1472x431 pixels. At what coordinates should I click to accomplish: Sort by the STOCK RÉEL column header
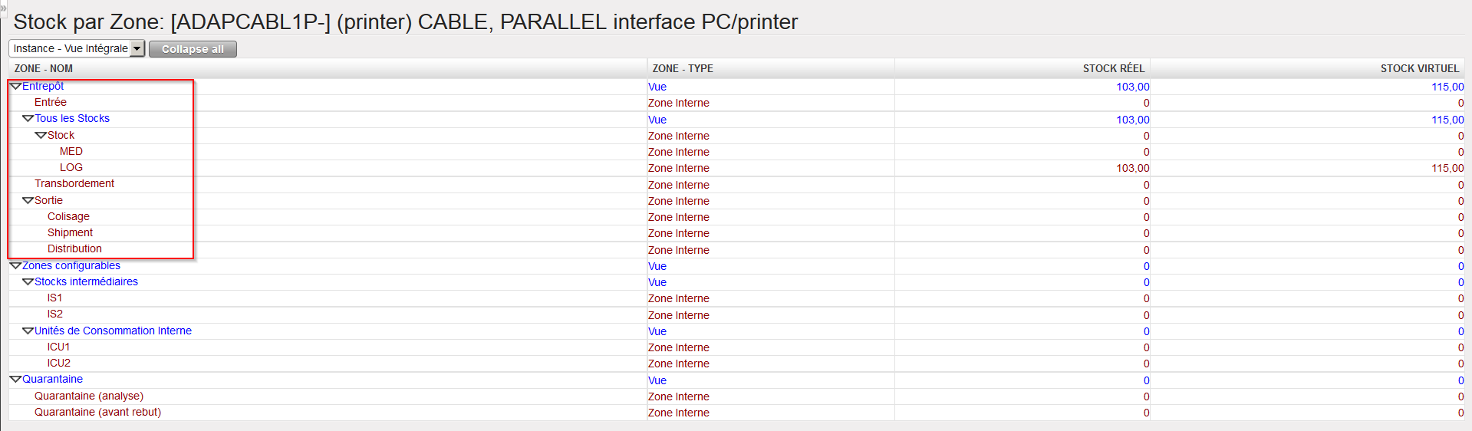tap(1113, 69)
